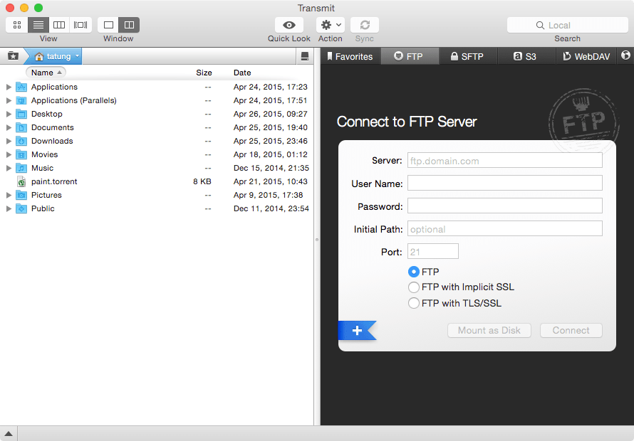
Task: Sort by the Date column header
Action: point(242,73)
